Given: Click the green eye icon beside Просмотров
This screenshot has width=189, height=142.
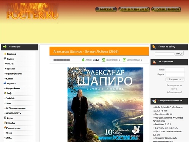Looking at the screenshot, I should click(x=104, y=60).
